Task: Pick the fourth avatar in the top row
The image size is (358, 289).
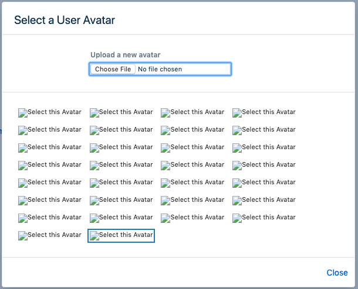Action: pyautogui.click(x=264, y=112)
